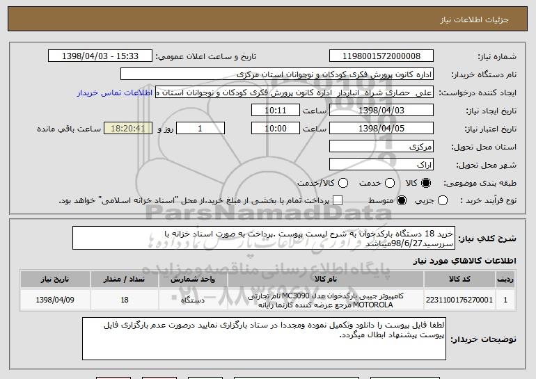Click product code 223110017627​0001 cell
Viewport: 536px width, 379px height.
point(459,300)
